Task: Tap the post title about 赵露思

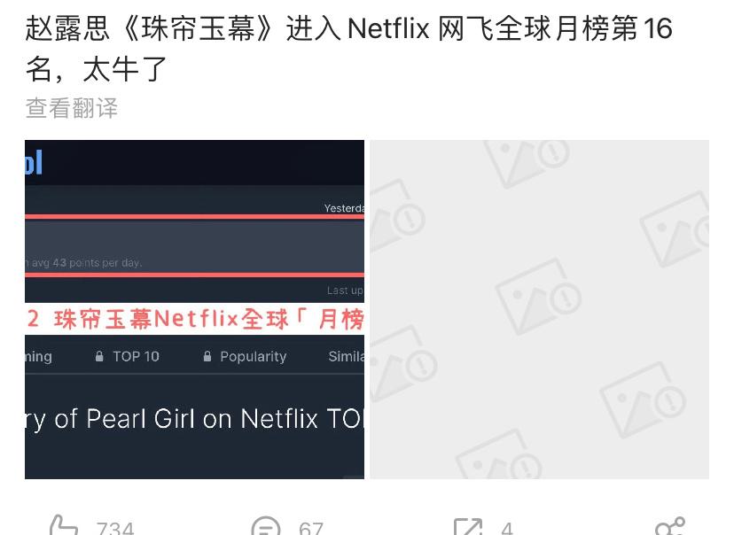Action: pos(348,49)
